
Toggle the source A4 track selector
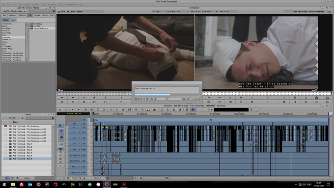pos(74,149)
